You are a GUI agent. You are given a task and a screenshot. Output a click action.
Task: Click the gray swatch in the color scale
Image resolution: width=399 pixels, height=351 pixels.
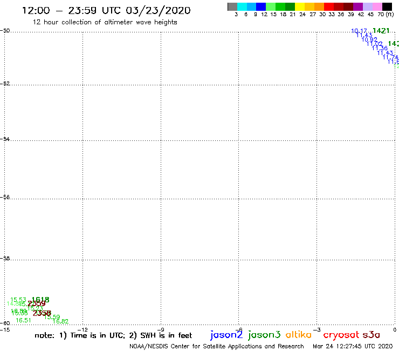[232, 6]
